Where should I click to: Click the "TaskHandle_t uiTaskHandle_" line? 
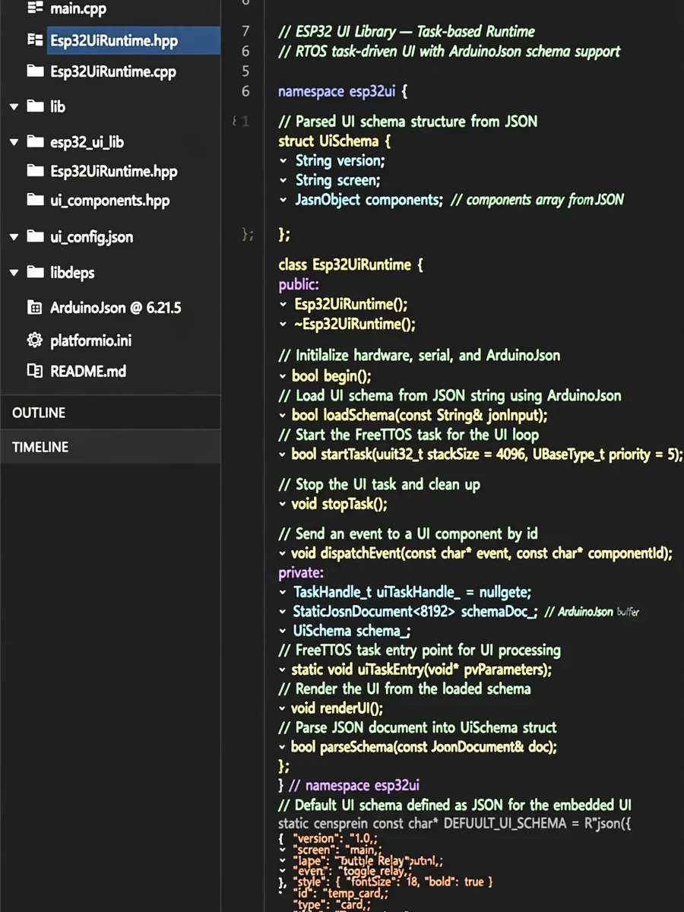[413, 592]
